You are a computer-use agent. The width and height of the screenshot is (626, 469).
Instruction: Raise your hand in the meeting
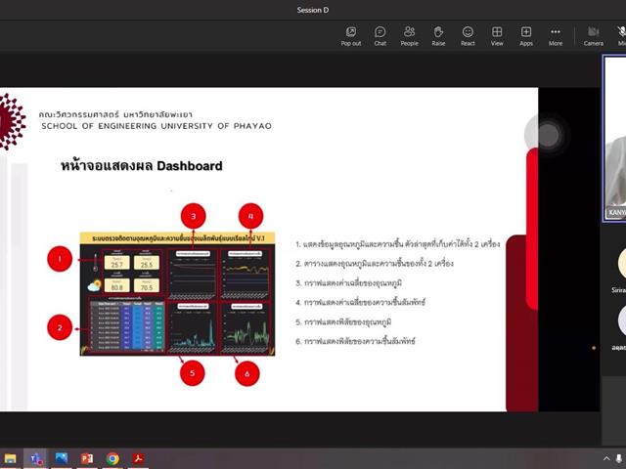(438, 36)
